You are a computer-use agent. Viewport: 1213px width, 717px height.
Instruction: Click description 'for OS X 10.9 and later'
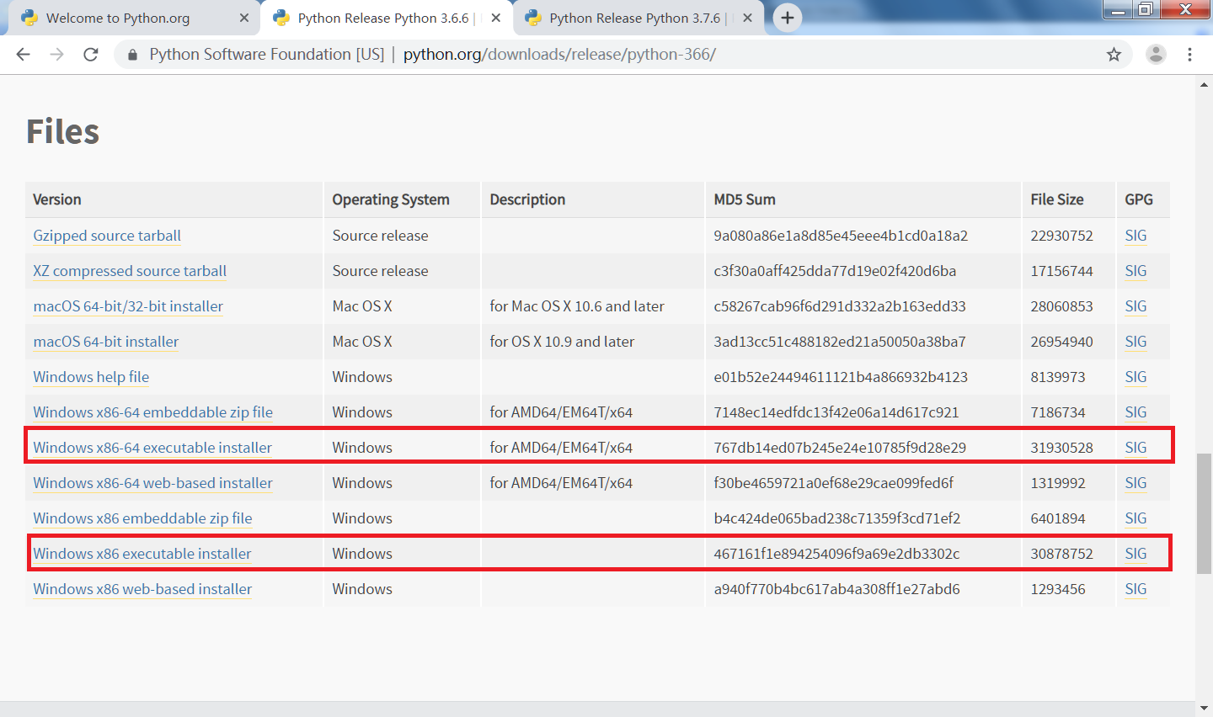(562, 342)
